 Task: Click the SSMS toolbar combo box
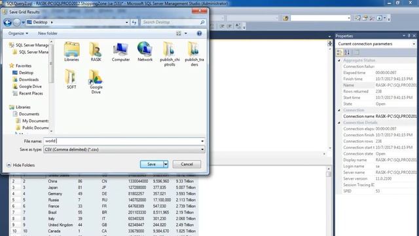pyautogui.click(x=320, y=18)
